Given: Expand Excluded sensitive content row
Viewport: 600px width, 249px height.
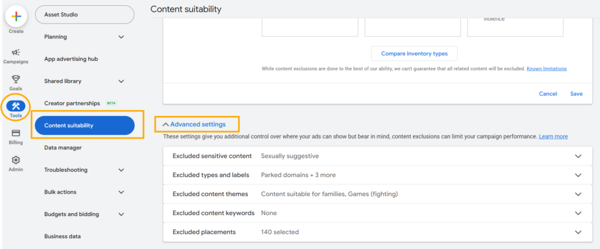Looking at the screenshot, I should coord(578,156).
